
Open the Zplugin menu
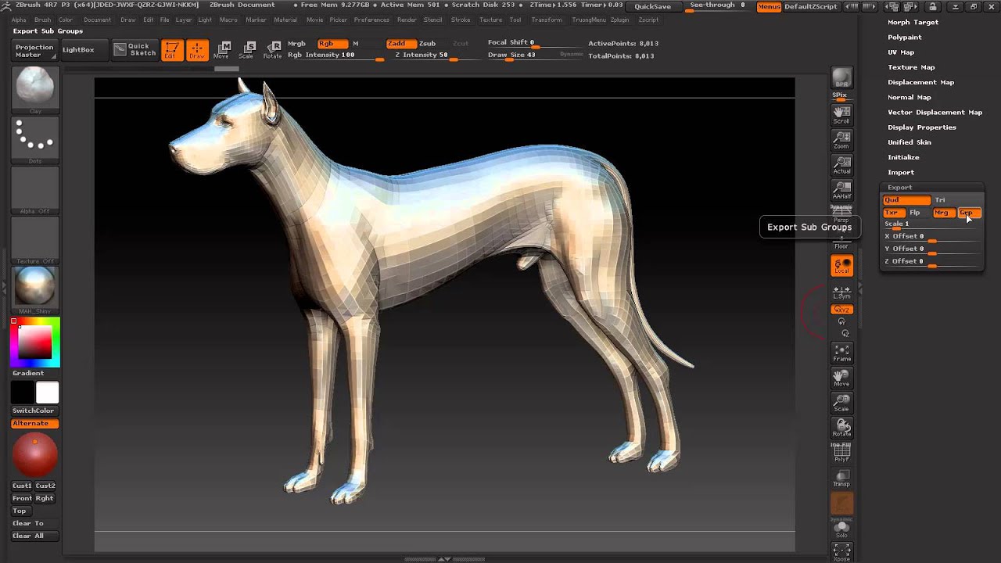(619, 20)
